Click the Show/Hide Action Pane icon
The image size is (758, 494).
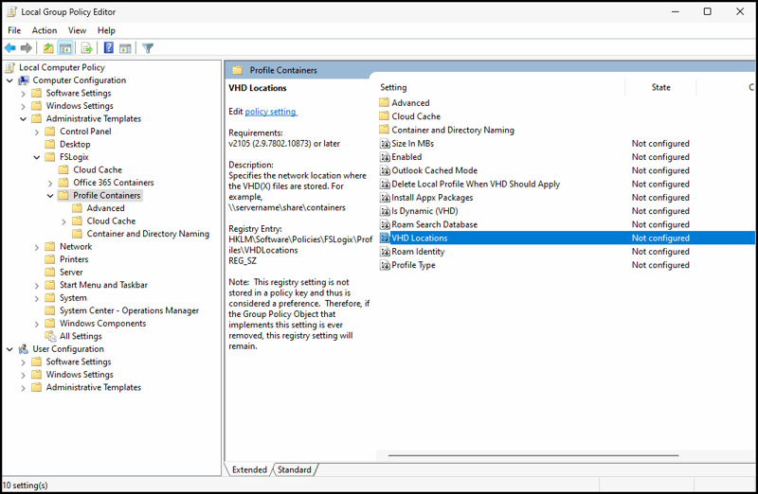click(x=125, y=48)
